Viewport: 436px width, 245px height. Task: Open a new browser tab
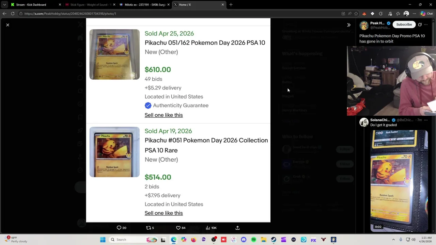click(231, 5)
